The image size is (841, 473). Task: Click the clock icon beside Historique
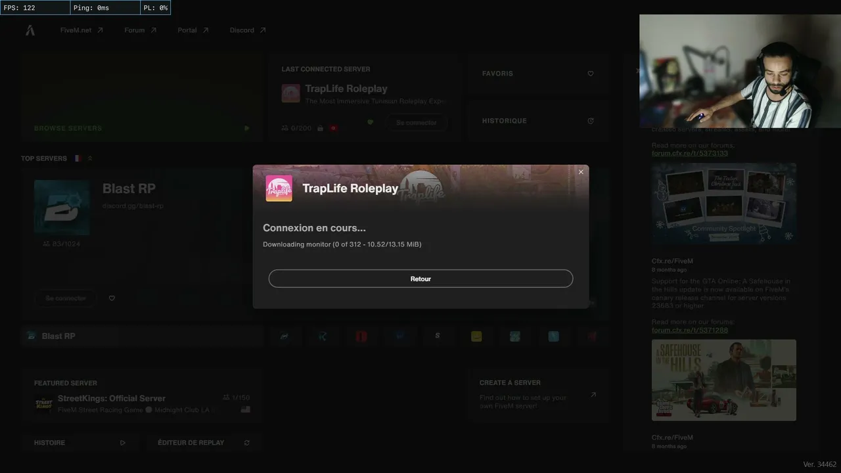pos(591,121)
